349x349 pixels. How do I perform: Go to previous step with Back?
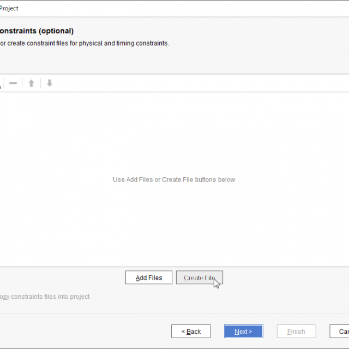[190, 332]
